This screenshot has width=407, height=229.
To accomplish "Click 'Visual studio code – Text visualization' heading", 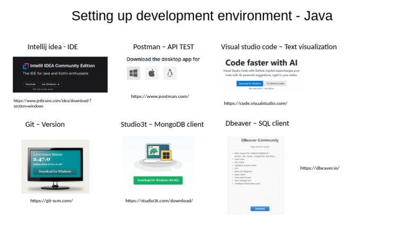I will [279, 47].
